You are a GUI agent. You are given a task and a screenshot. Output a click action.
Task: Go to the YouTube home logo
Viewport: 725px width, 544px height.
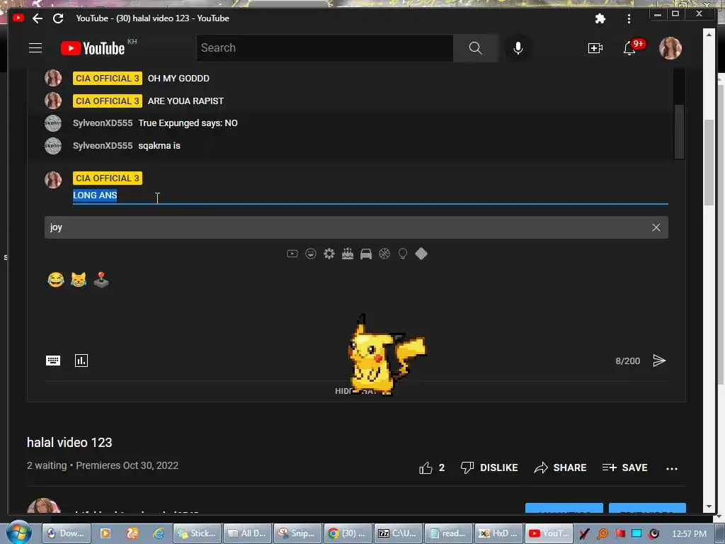point(93,48)
